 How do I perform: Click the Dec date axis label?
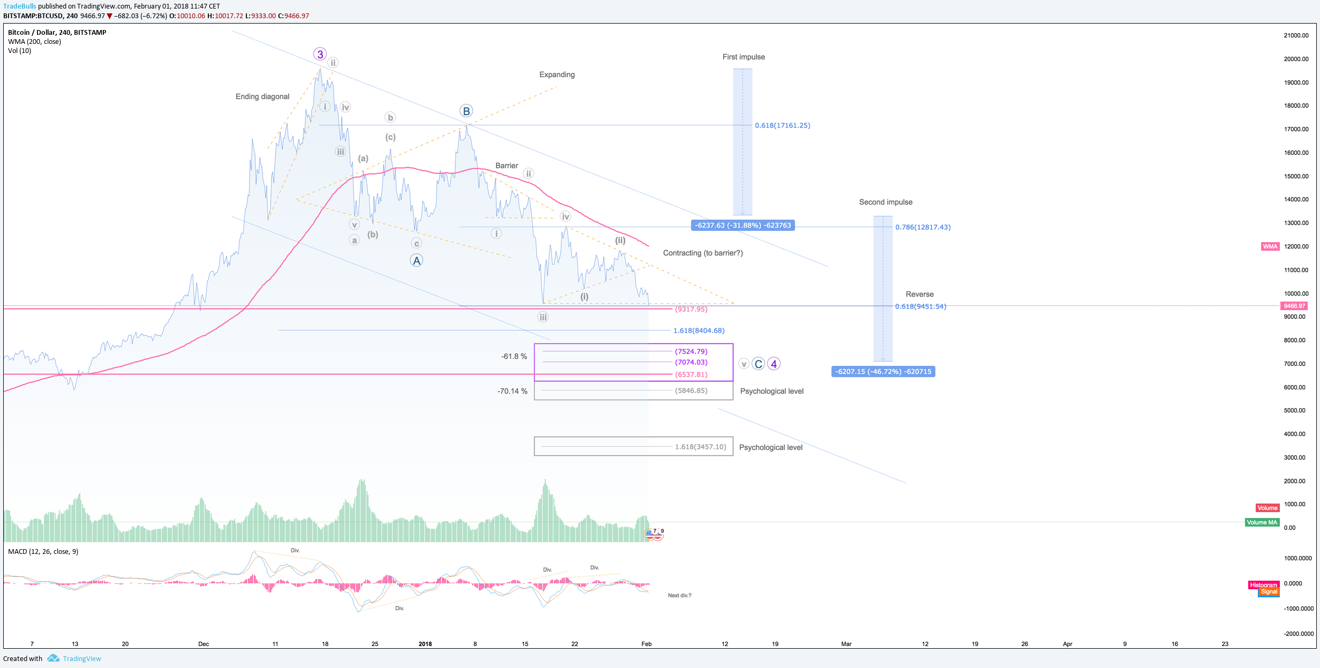click(204, 644)
